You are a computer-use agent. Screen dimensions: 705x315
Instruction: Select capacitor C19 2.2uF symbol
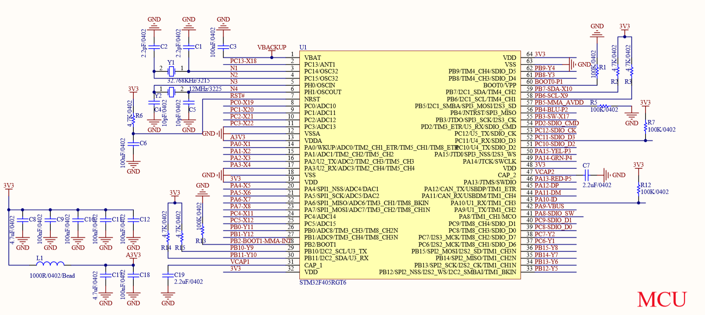[x=168, y=275]
